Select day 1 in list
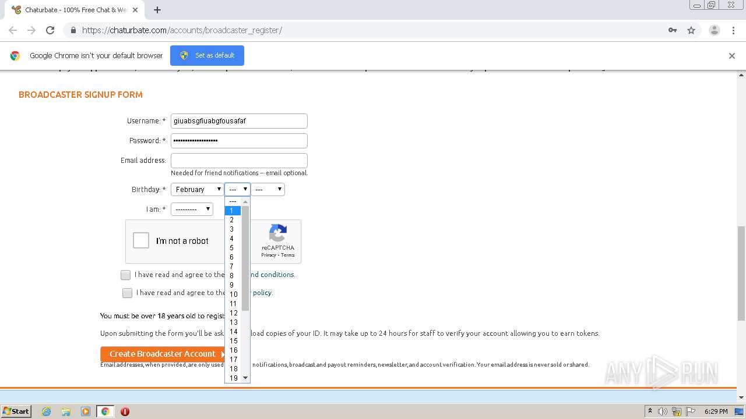Image resolution: width=746 pixels, height=419 pixels. click(233, 211)
